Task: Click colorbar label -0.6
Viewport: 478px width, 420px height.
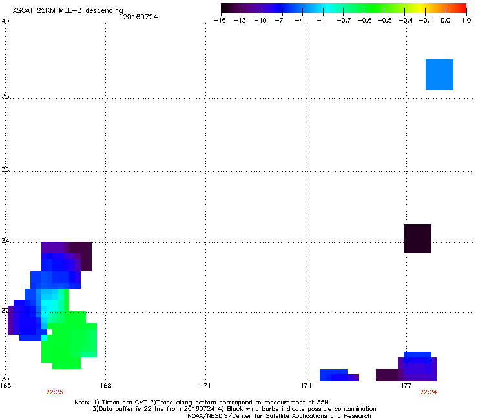Action: (364, 21)
